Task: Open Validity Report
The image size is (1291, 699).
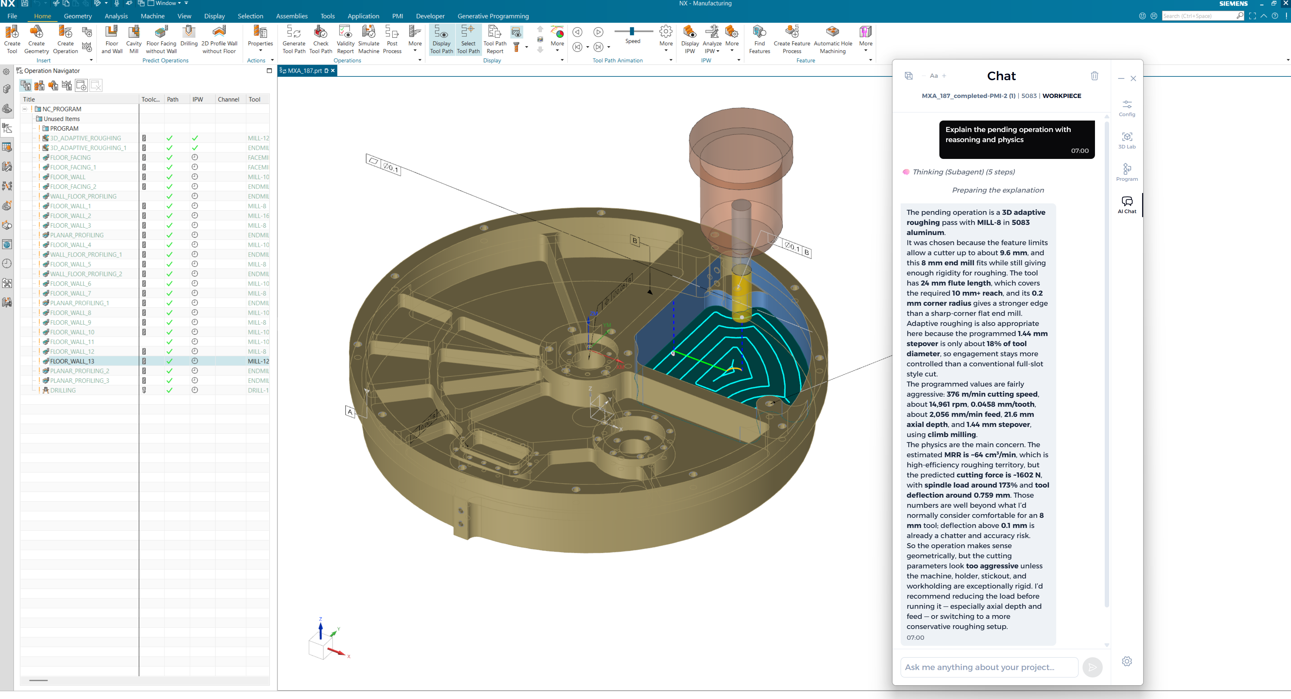Action: [x=345, y=39]
